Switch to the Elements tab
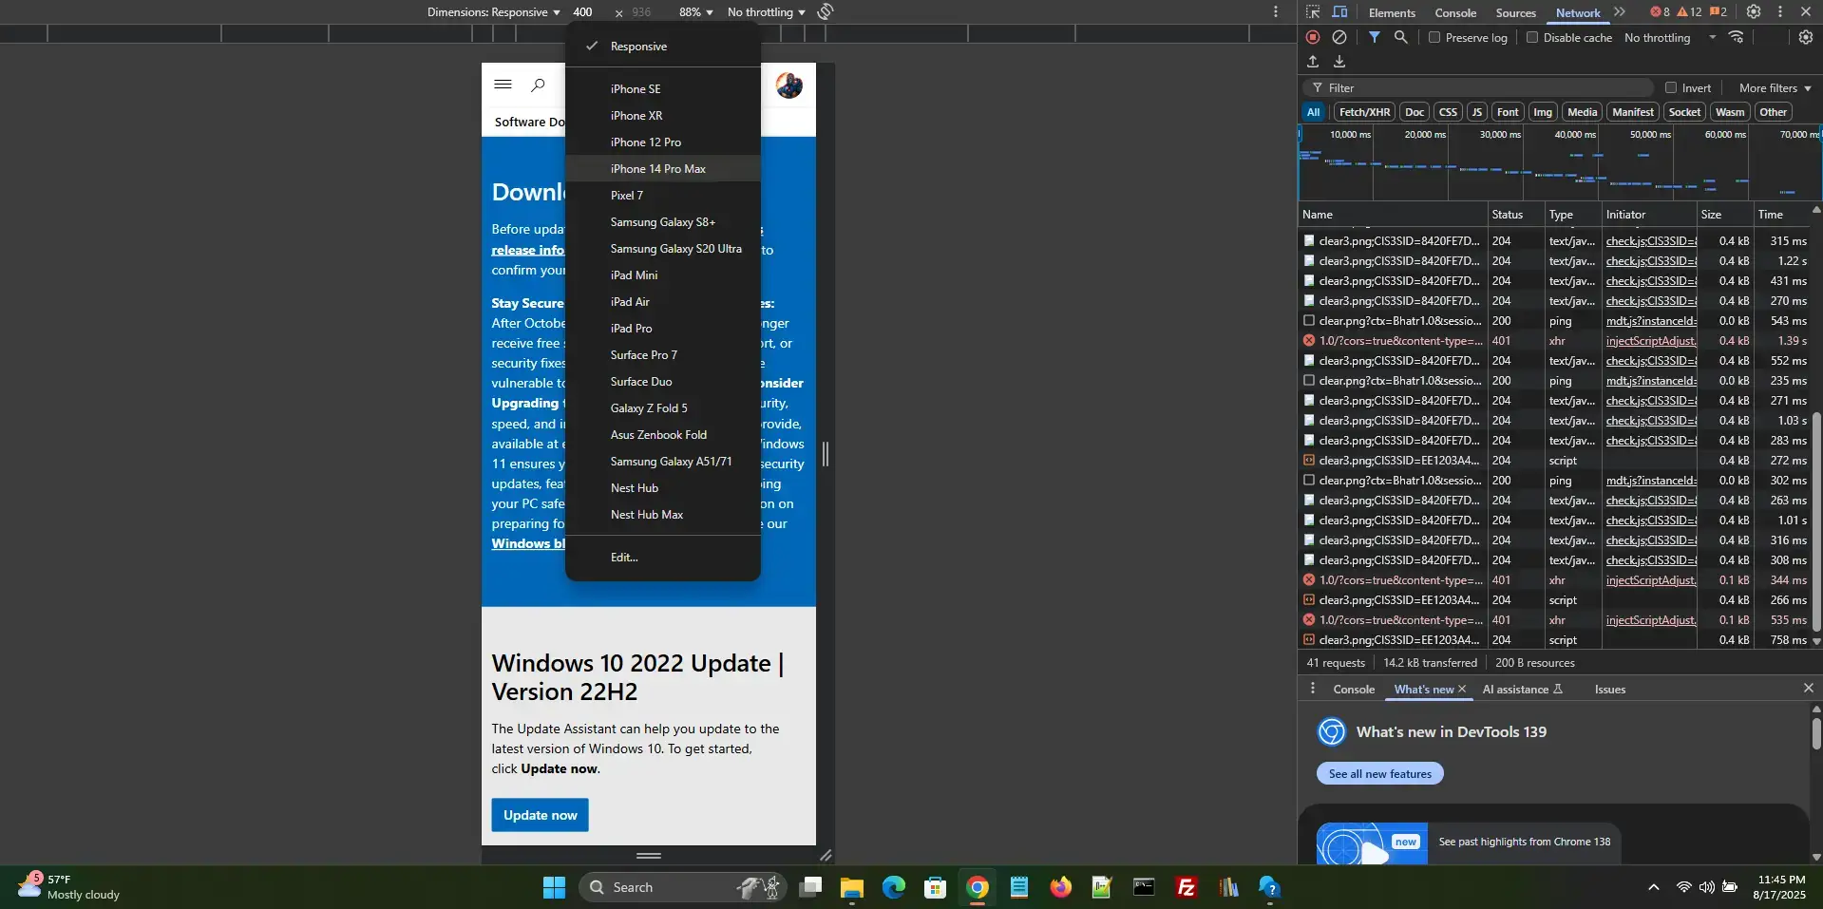This screenshot has height=909, width=1823. [x=1392, y=12]
